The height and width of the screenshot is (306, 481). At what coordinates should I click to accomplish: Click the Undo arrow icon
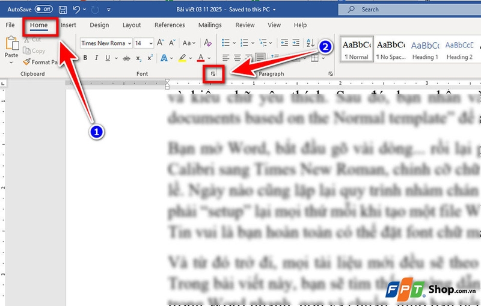click(76, 10)
